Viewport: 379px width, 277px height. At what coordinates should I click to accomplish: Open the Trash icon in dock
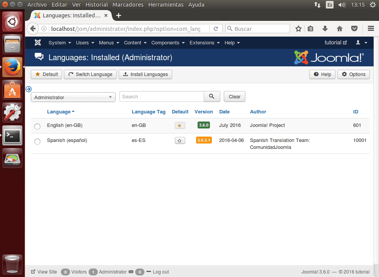12,264
